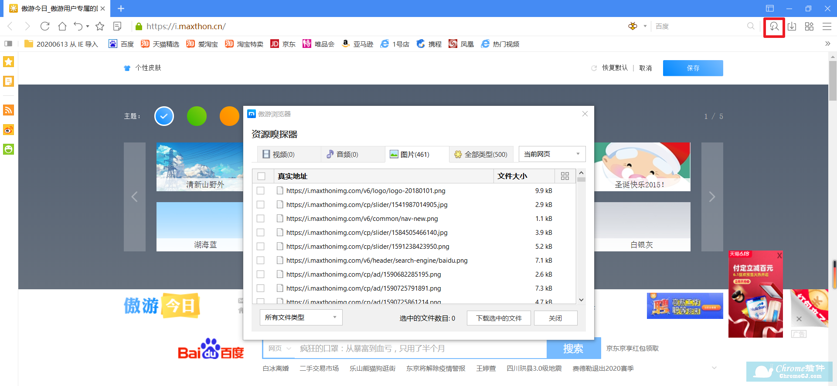
Task: Reload the current page
Action: [x=45, y=27]
